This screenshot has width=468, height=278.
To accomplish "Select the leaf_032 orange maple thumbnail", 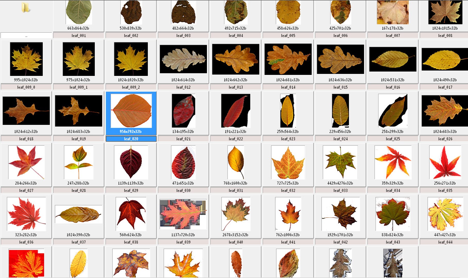I will (x=288, y=162).
